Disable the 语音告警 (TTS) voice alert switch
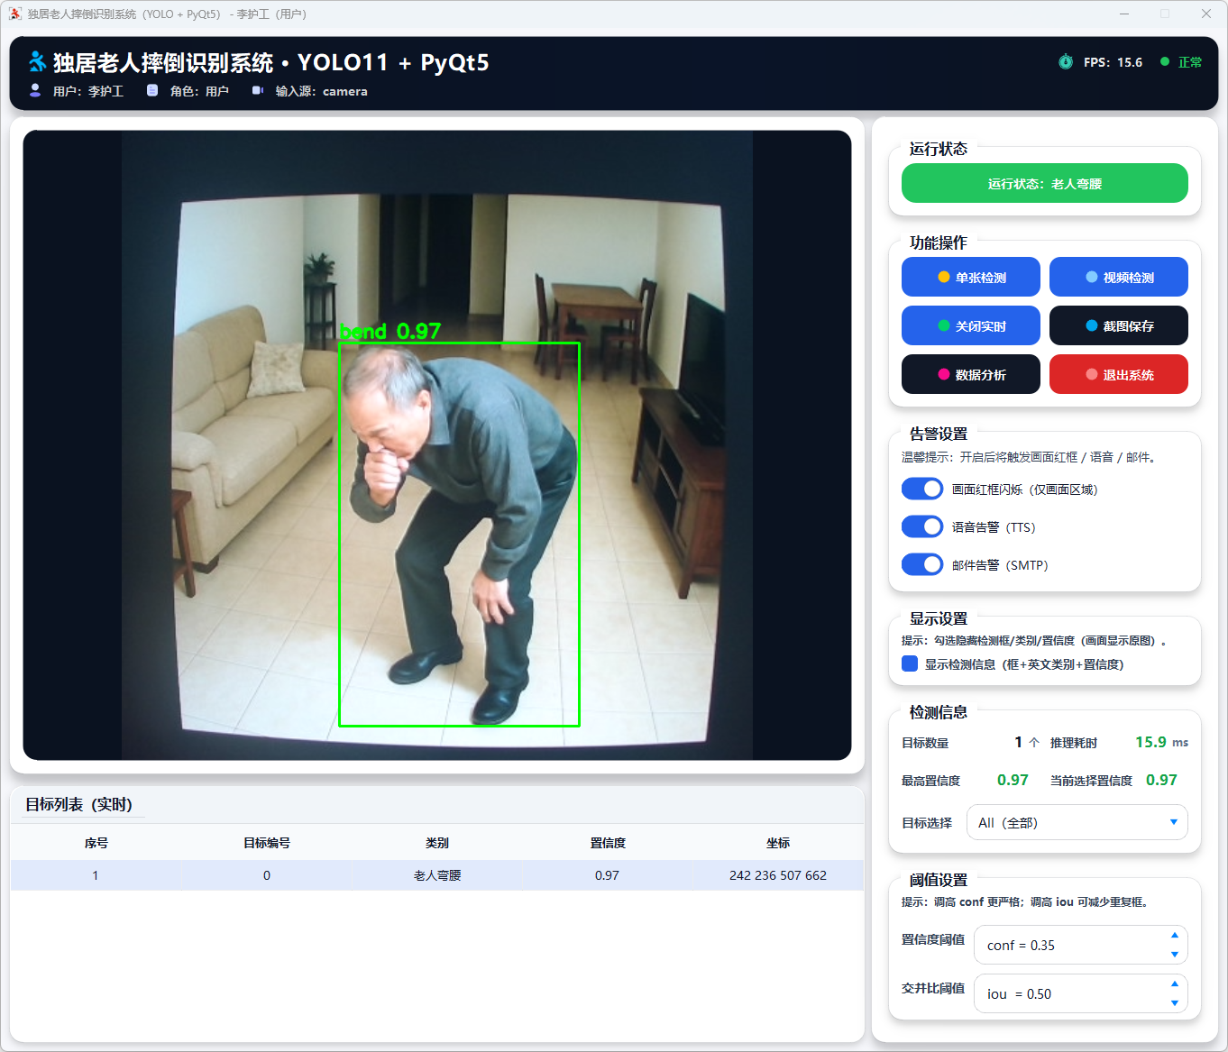This screenshot has width=1228, height=1052. pos(922,526)
